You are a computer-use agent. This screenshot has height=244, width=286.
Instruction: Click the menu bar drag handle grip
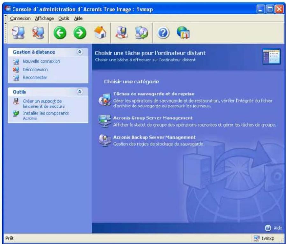pyautogui.click(x=6, y=18)
